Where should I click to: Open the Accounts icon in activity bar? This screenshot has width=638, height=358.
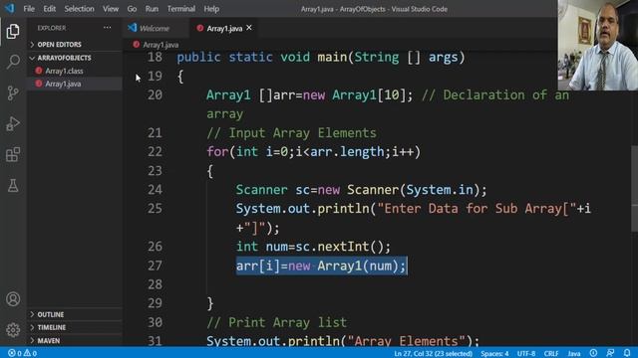13,299
